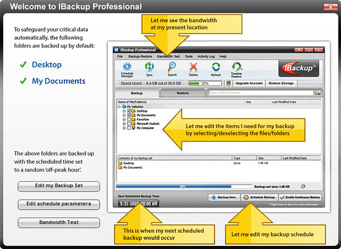Click the My Documents folder icon in the backup set contents
This screenshot has height=249, width=341.
pos(120,167)
